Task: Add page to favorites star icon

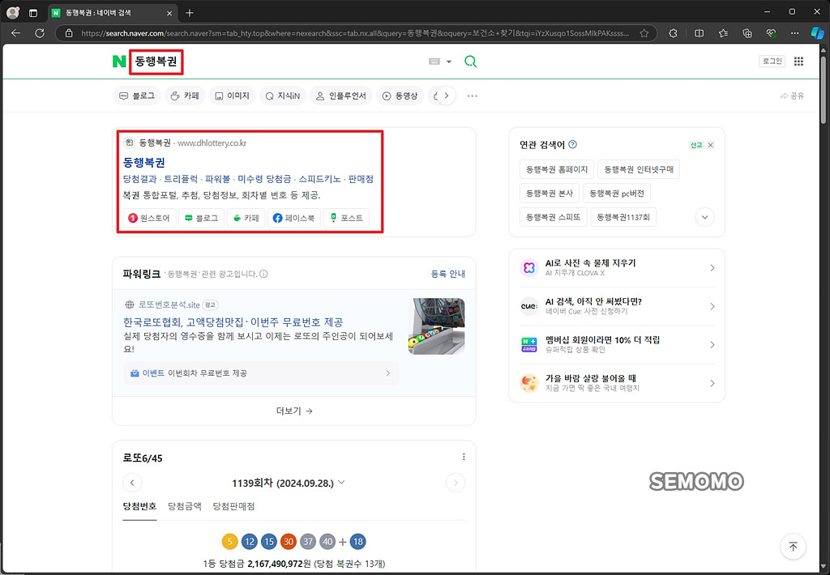Action: coord(644,33)
